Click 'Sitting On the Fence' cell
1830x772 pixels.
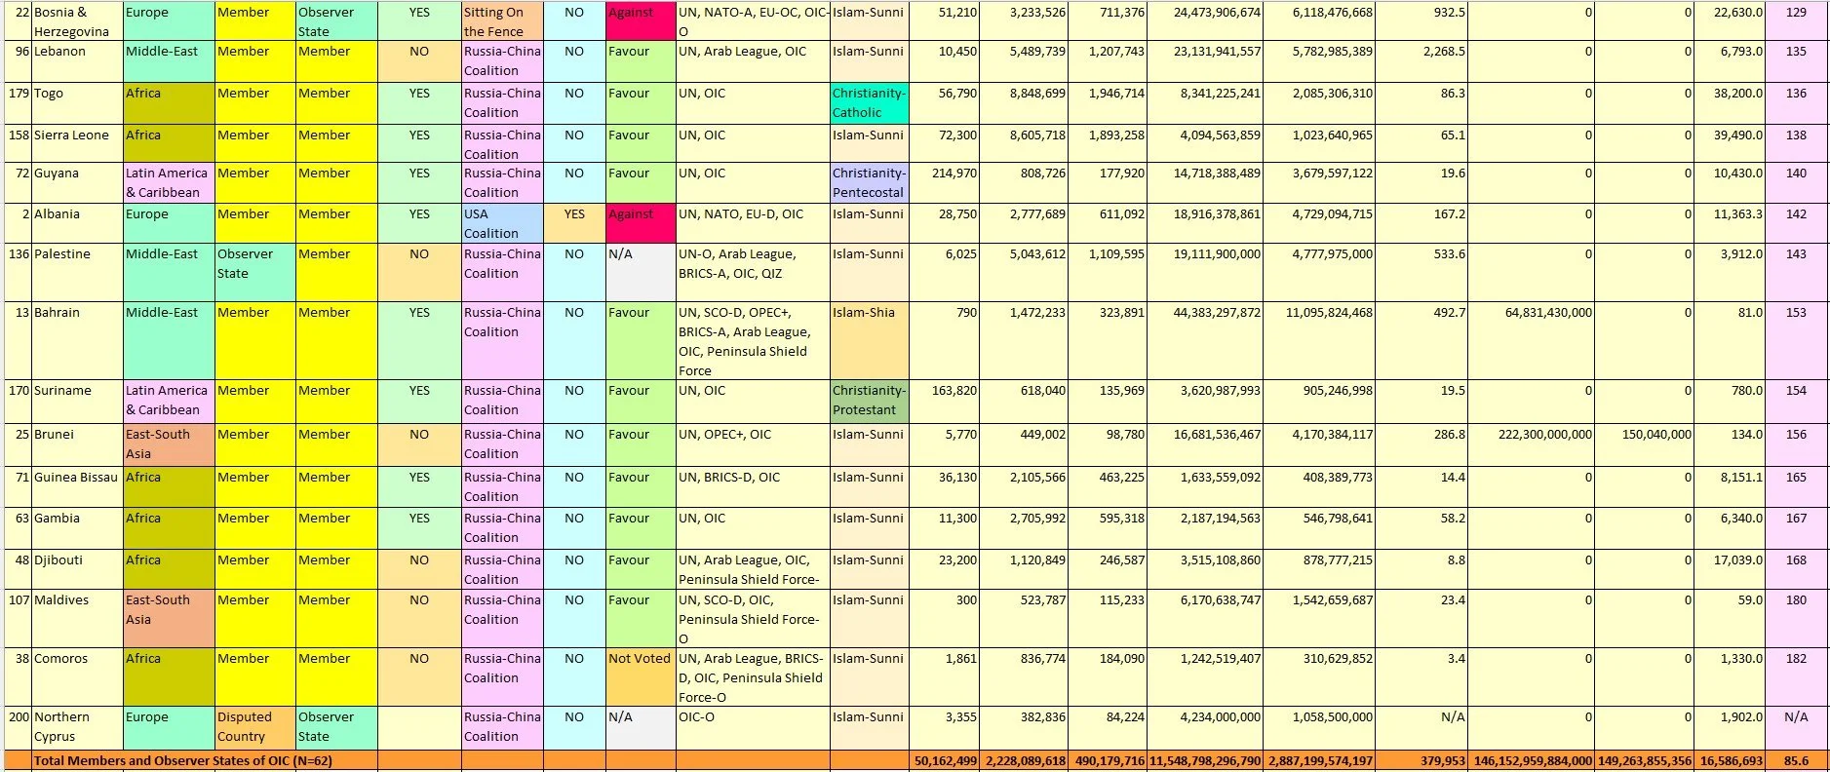point(502,20)
